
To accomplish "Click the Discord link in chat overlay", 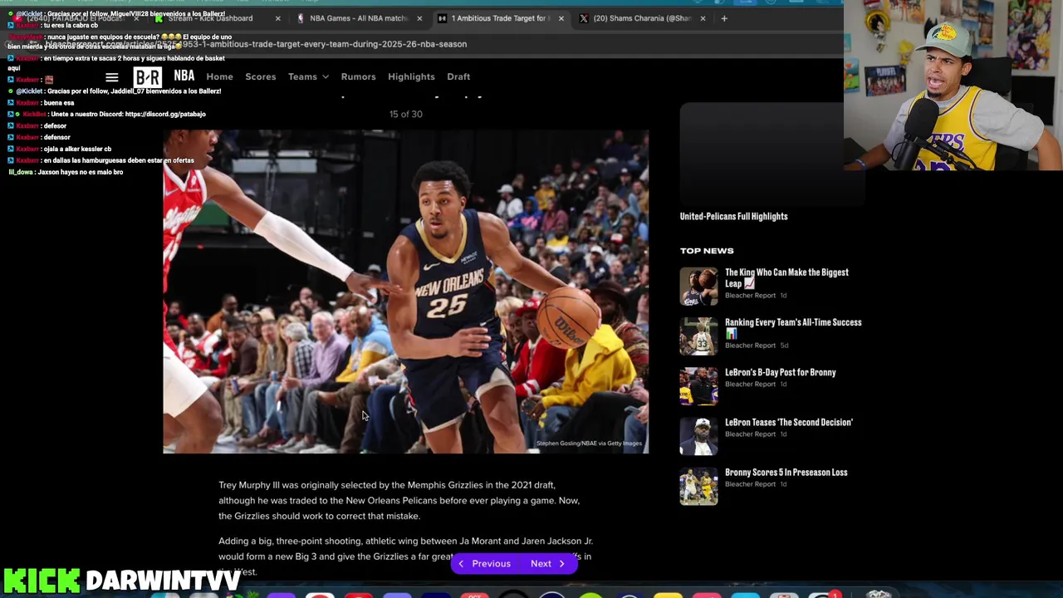I will [x=164, y=114].
